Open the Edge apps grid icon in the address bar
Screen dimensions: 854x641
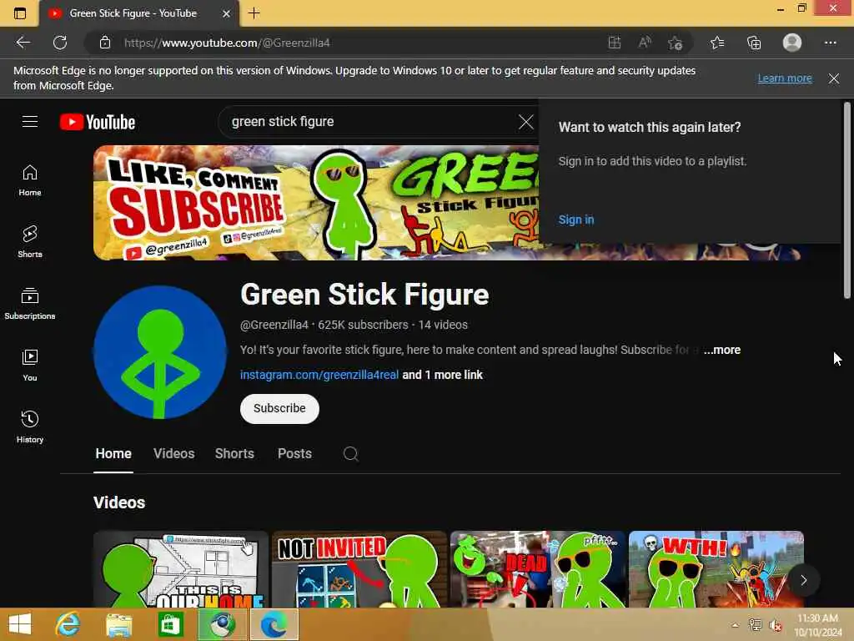coord(615,43)
